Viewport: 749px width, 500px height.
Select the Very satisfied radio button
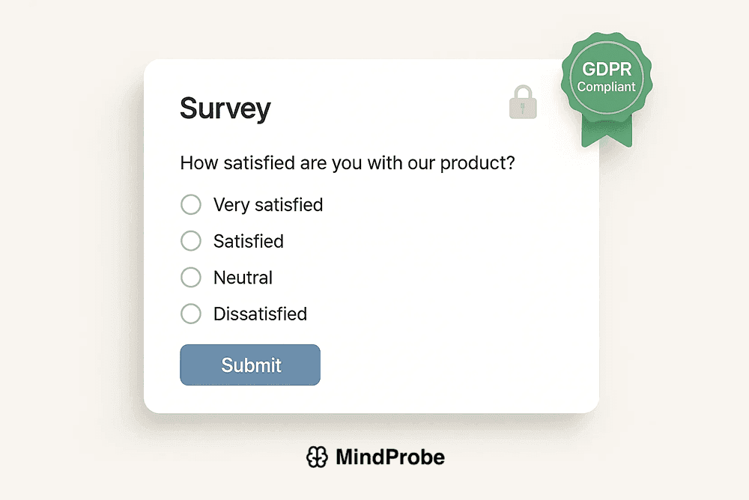(x=191, y=204)
